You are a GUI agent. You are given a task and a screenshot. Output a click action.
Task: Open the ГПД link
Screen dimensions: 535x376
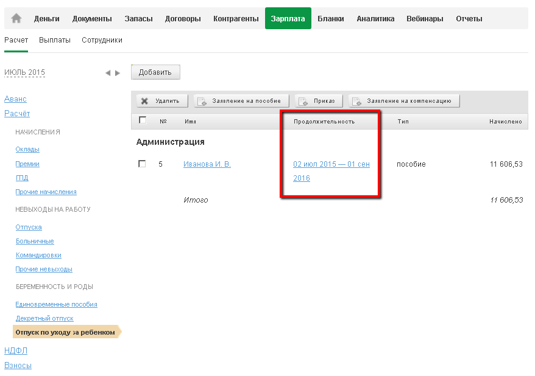(22, 178)
